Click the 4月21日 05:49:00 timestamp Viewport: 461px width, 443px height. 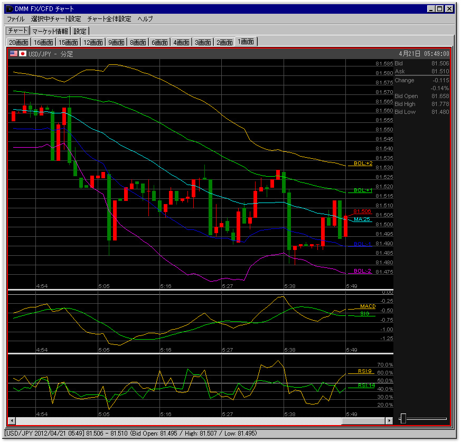[424, 54]
